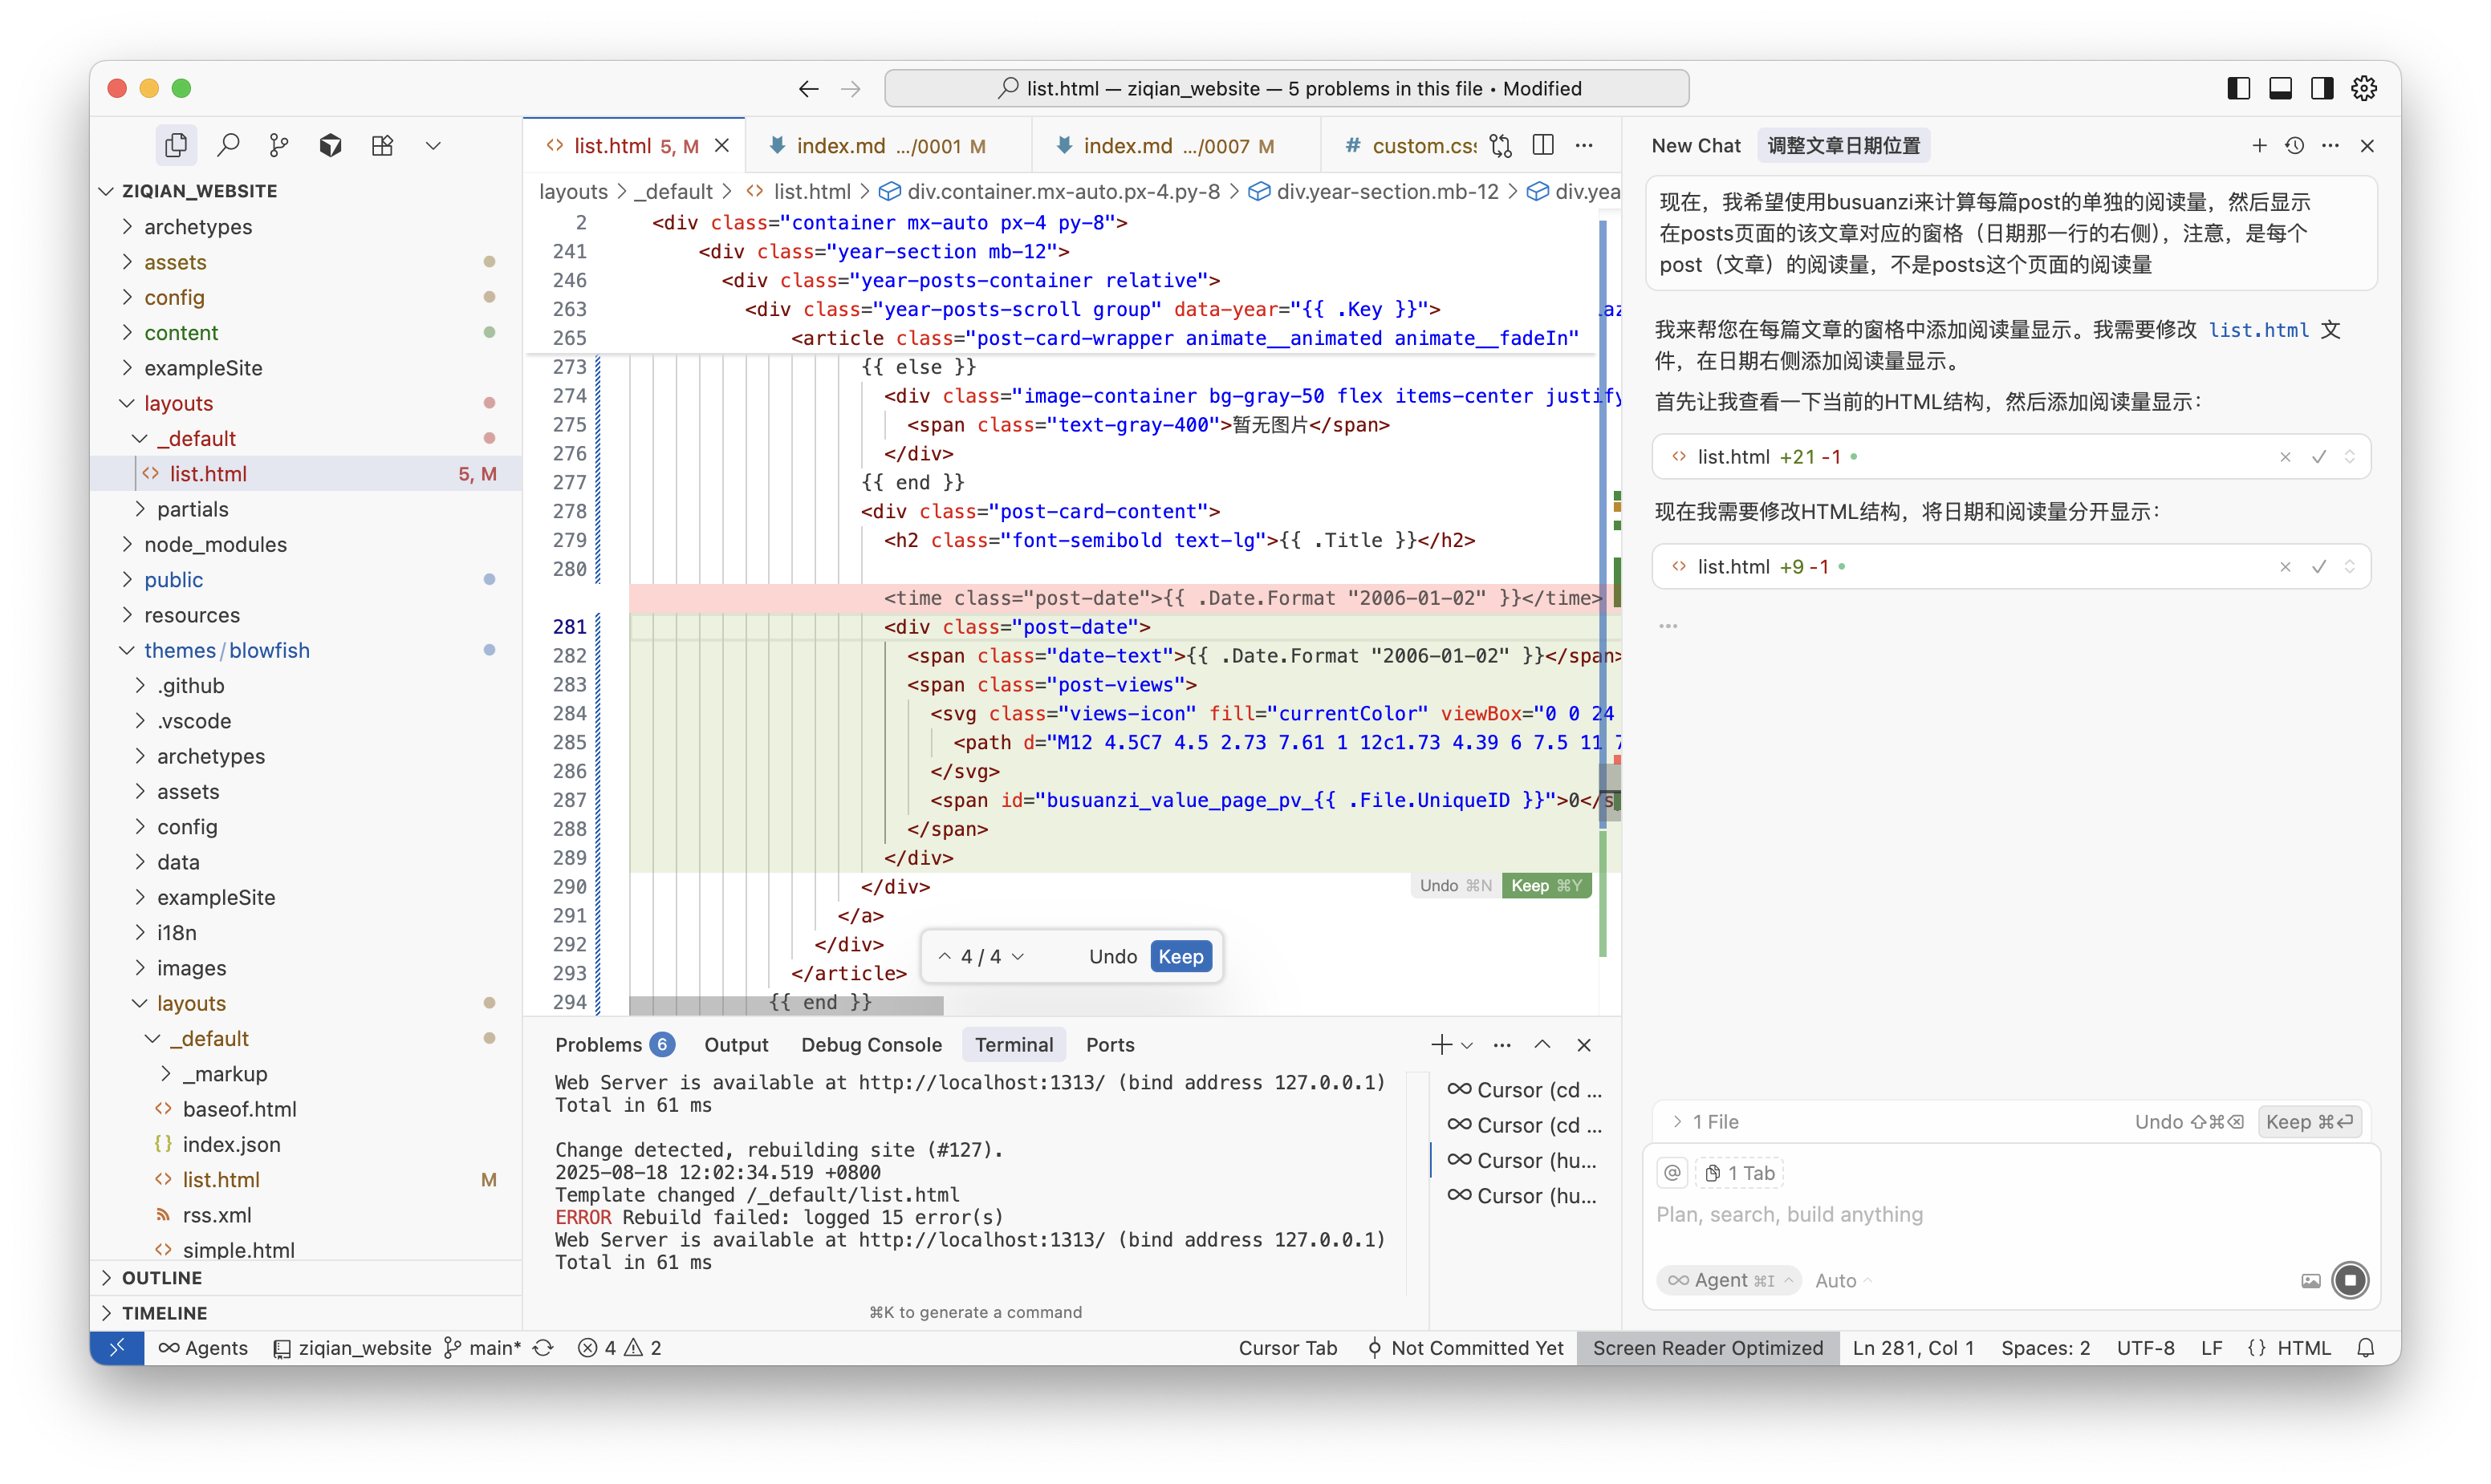Close the terminal panel
Image resolution: width=2491 pixels, height=1484 pixels.
1585,1045
